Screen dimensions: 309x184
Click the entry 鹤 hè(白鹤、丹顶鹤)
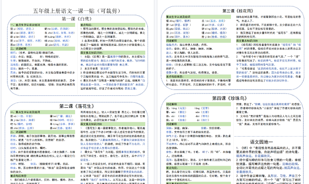pos(57,29)
